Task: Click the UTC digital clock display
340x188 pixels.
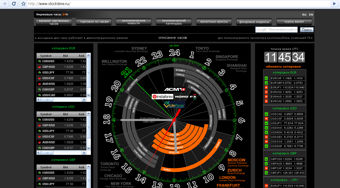Action: click(284, 57)
